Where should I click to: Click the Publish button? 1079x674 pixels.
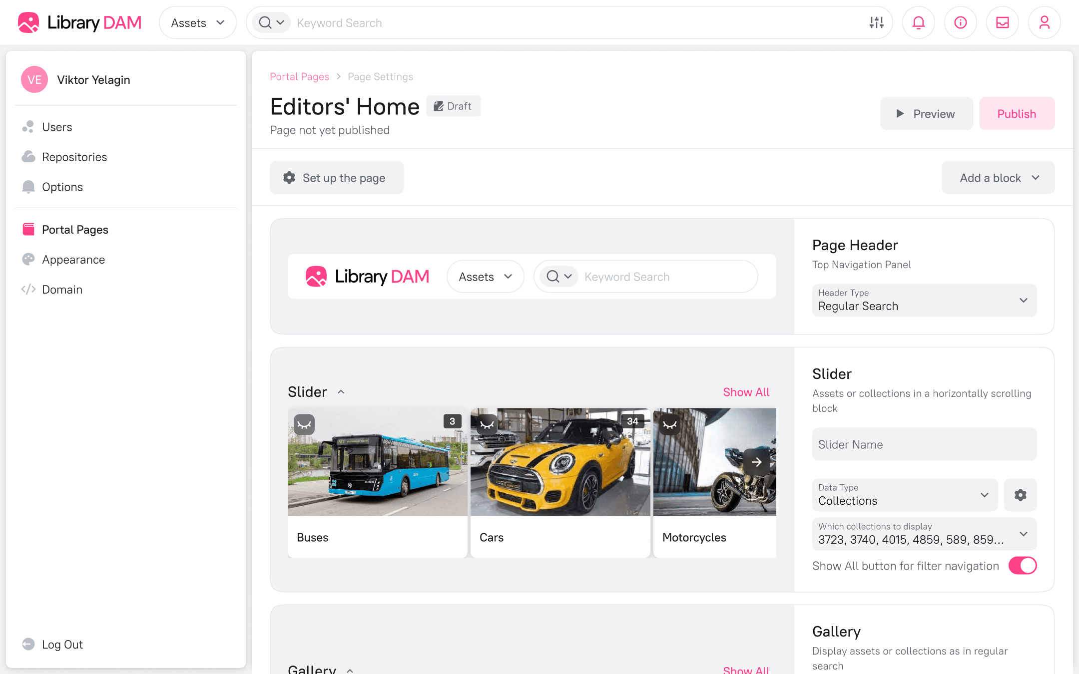point(1016,114)
